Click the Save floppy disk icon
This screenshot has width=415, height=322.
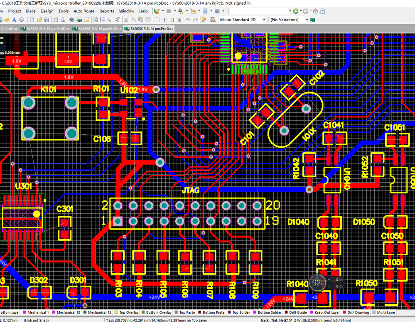click(47, 20)
